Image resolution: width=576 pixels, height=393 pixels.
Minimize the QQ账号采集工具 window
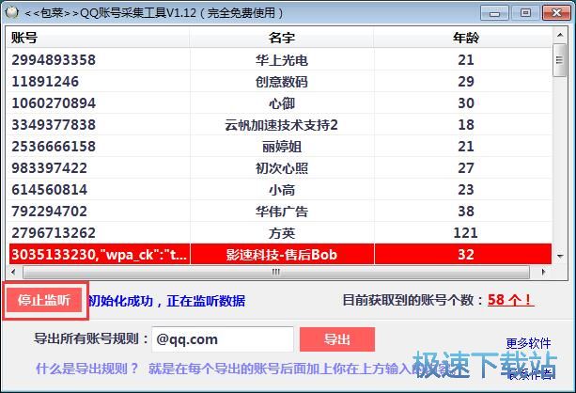point(495,13)
